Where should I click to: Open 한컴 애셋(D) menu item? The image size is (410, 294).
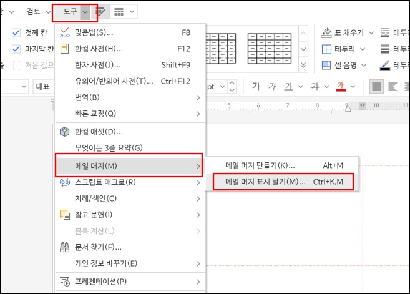point(130,132)
